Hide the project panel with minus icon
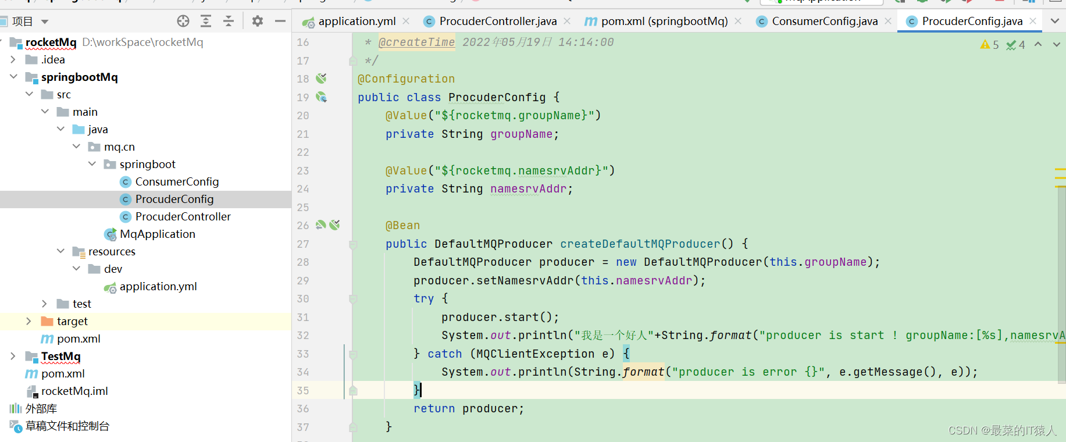The image size is (1066, 442). (x=280, y=22)
